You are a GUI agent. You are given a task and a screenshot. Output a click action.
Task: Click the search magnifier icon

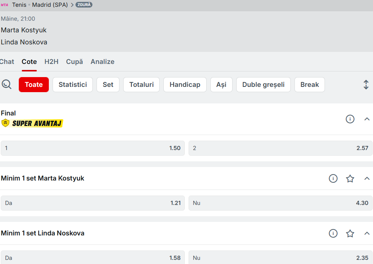7,85
